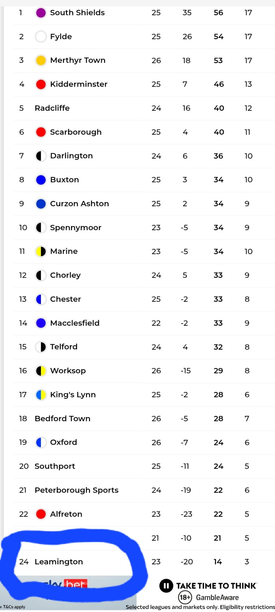Viewport: 275px width, 612px height.
Task: Click Darlington black and white badge
Action: (x=41, y=156)
